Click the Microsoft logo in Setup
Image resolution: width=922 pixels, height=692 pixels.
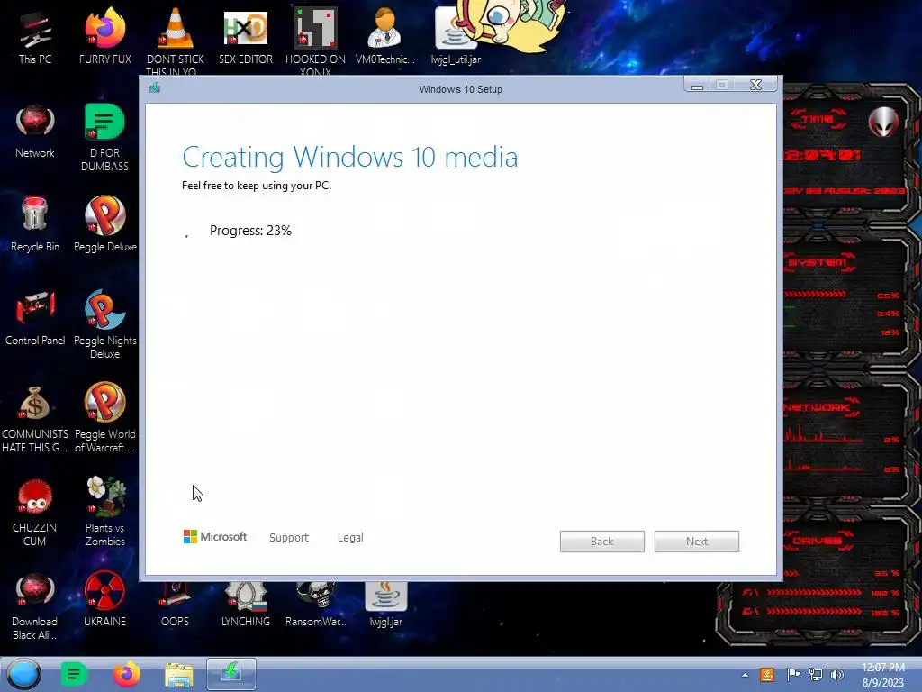(214, 537)
